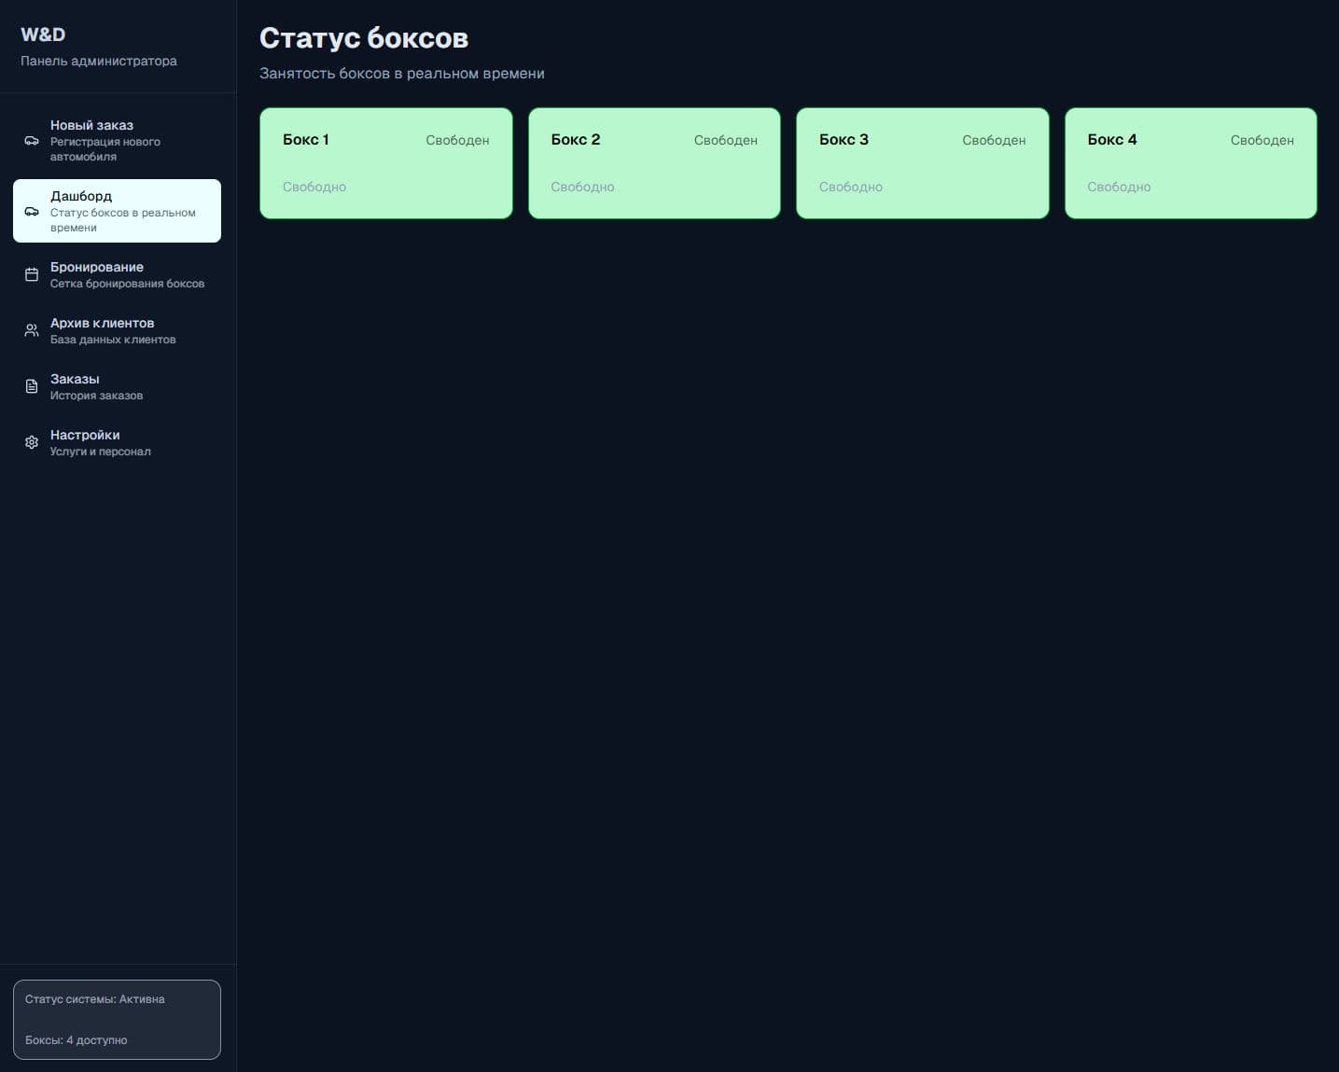Select the Дашборд menu label
1339x1072 pixels.
tap(81, 196)
